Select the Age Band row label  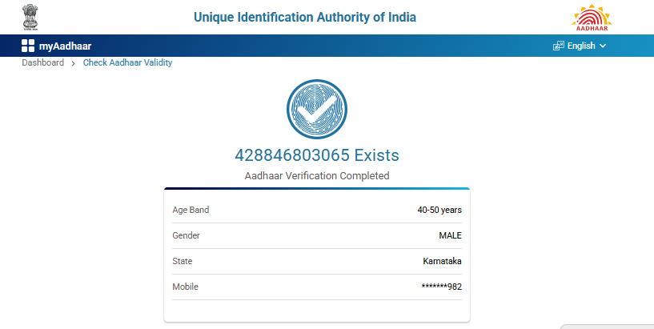(191, 210)
